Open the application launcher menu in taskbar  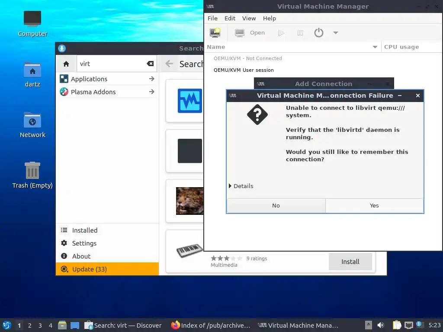click(x=7, y=326)
